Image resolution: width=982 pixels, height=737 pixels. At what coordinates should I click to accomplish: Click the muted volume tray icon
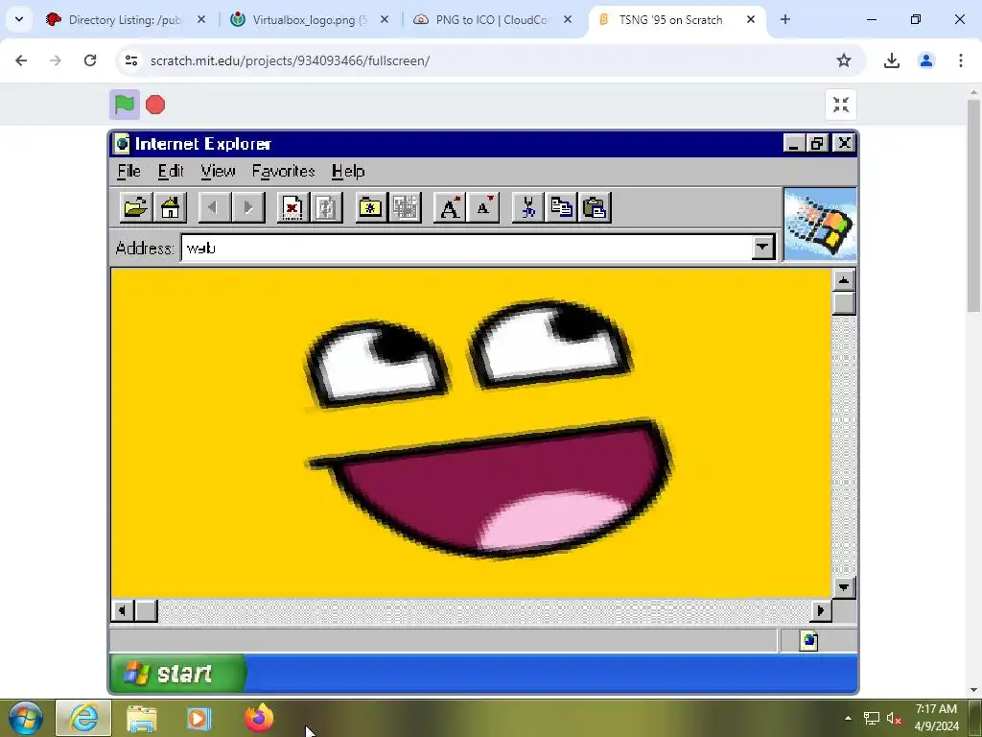895,718
